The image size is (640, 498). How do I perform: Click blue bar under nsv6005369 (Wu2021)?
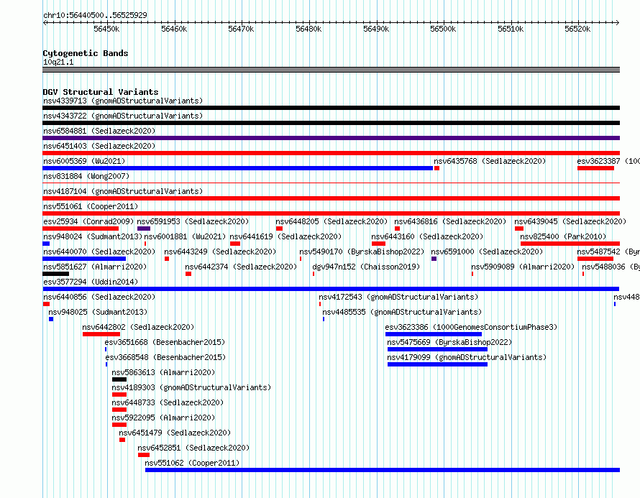click(237, 168)
